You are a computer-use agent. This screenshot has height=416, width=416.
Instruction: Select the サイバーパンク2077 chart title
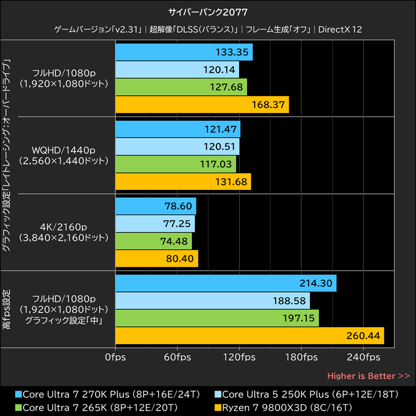pos(207,10)
